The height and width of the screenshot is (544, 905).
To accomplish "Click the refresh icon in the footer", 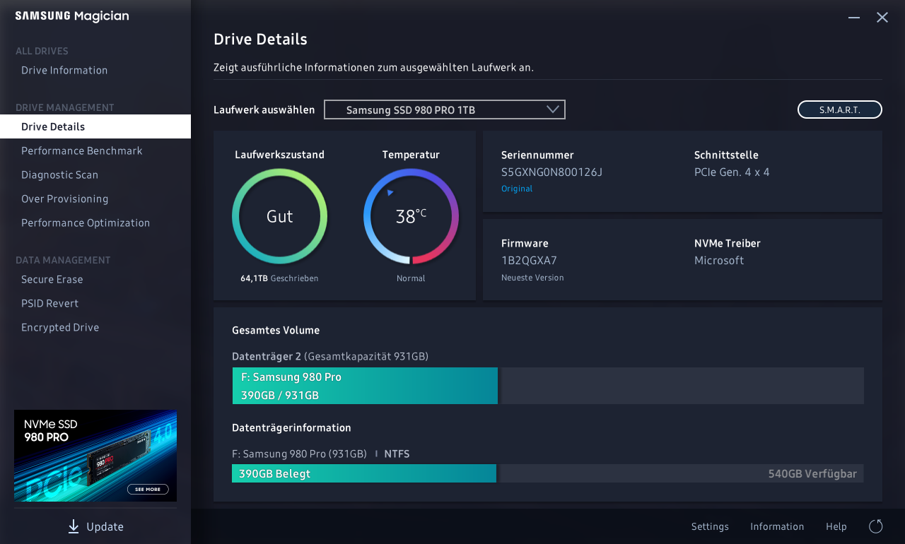I will 876,526.
